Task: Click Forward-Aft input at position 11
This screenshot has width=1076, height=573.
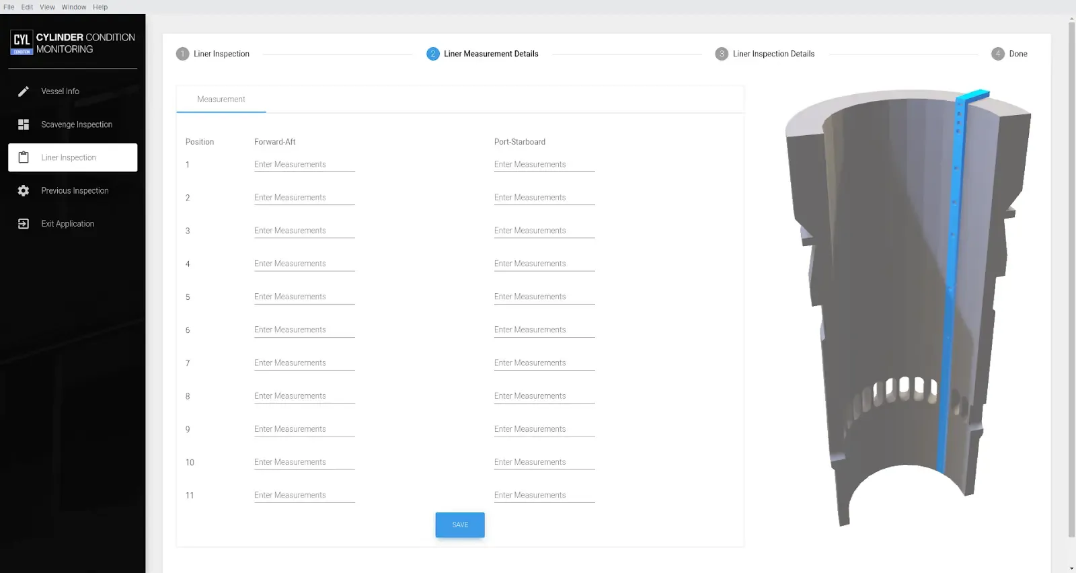Action: 304,495
